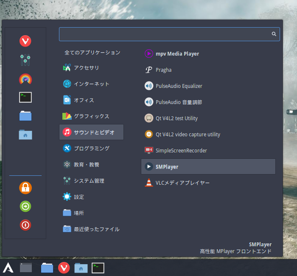The image size is (297, 276).
Task: Open the 教育・教養 category
Action: [91, 164]
